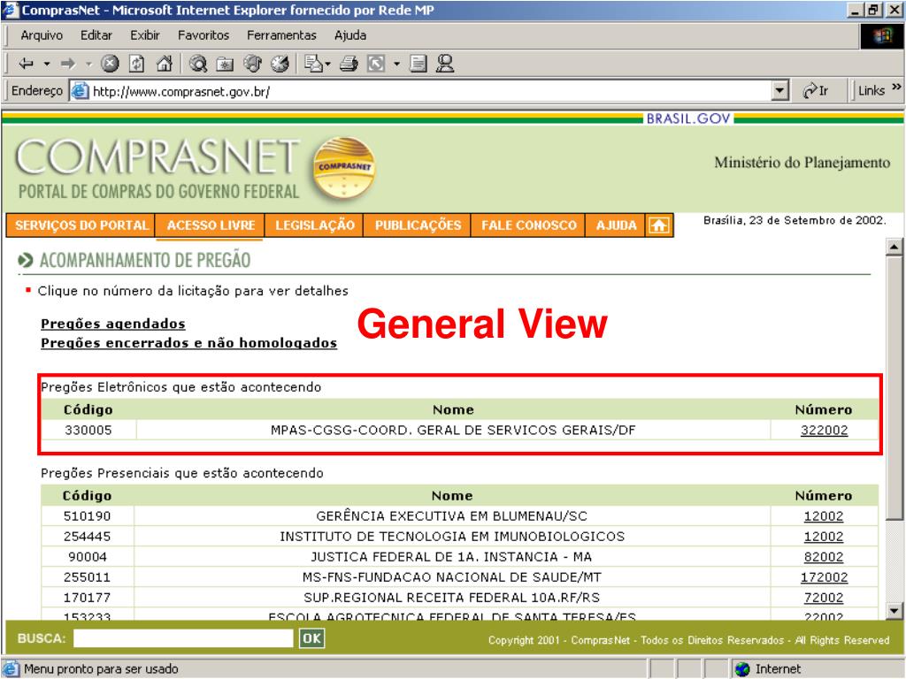Screen dimensions: 906x679
Task: Expand the dropdown arrow next to the Edit icon
Action: 396,64
